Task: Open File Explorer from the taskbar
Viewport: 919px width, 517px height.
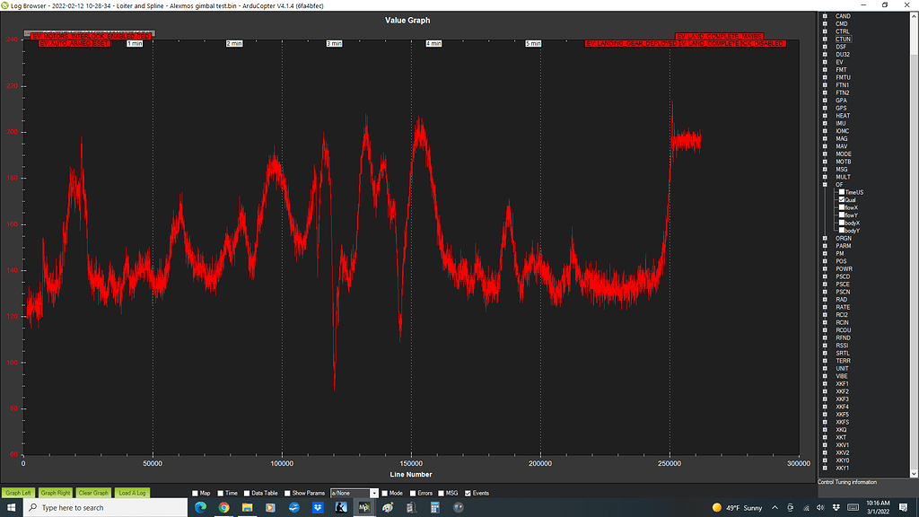Action: [x=246, y=508]
